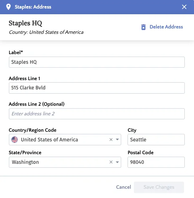
Task: Expand the State/Province dropdown arrow
Action: click(117, 162)
